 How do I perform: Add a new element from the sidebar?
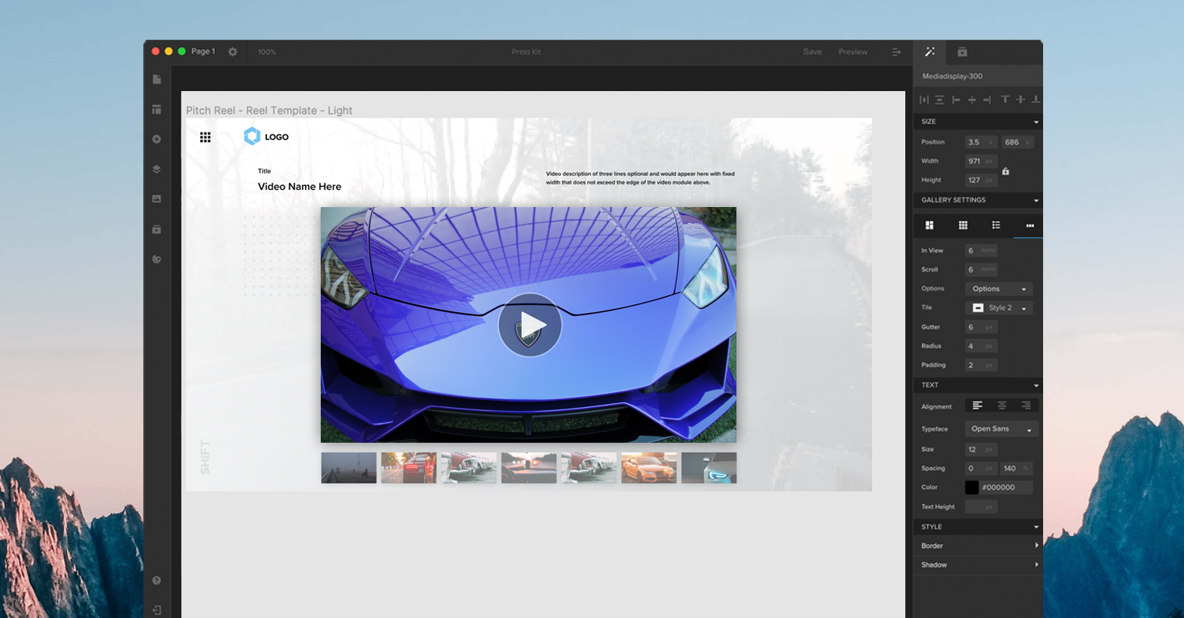point(156,139)
